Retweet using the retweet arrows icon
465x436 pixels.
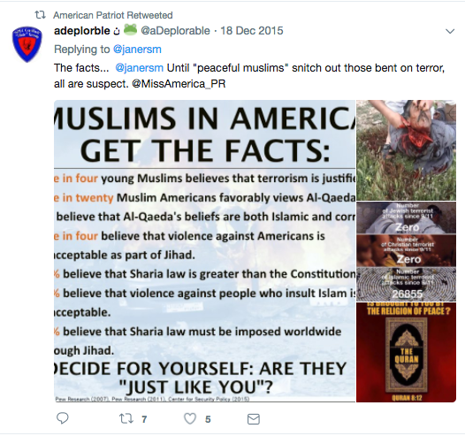pos(126,419)
